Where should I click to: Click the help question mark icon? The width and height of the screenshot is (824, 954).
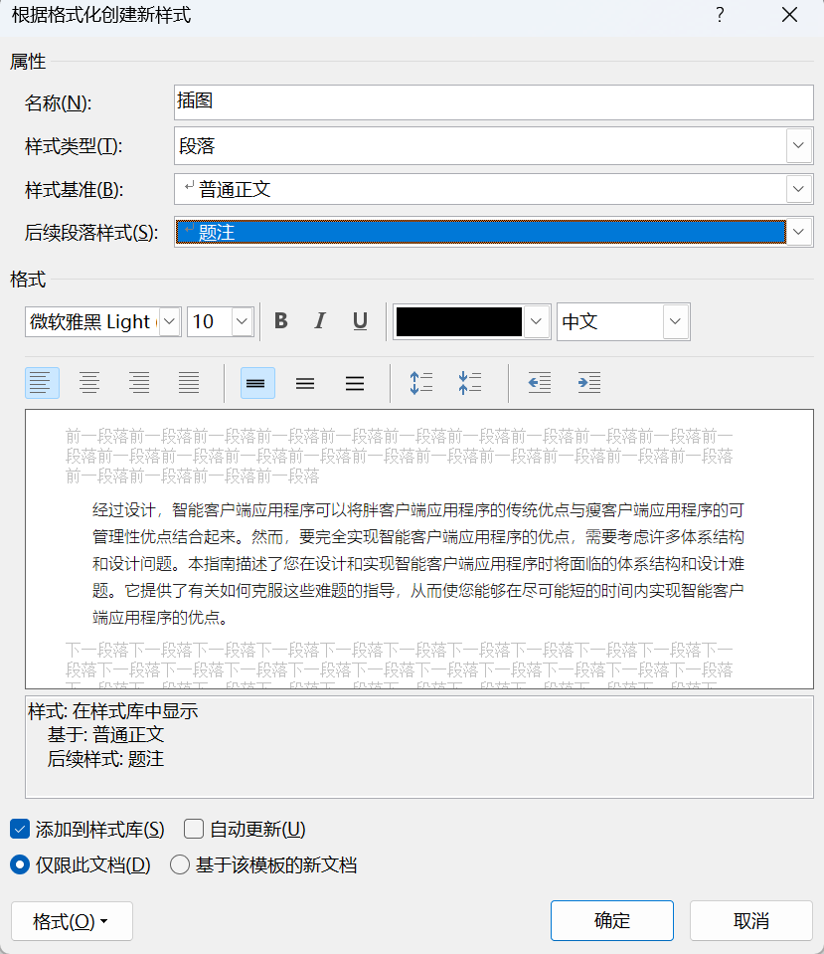(720, 15)
